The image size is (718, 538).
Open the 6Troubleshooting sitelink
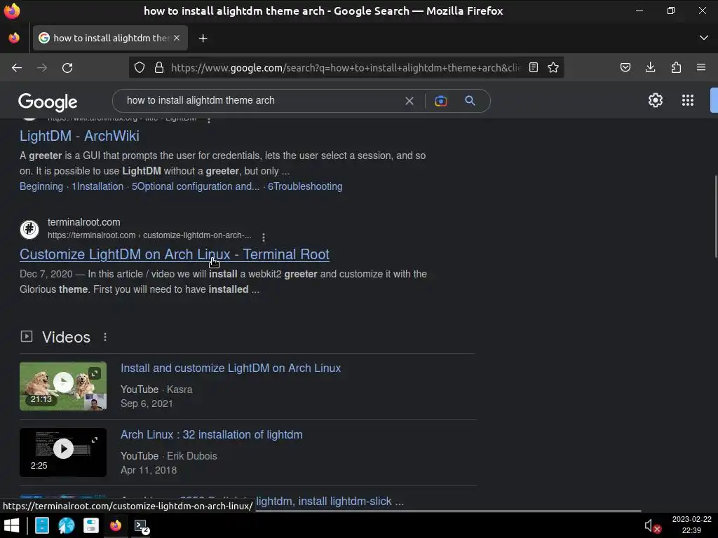(305, 186)
